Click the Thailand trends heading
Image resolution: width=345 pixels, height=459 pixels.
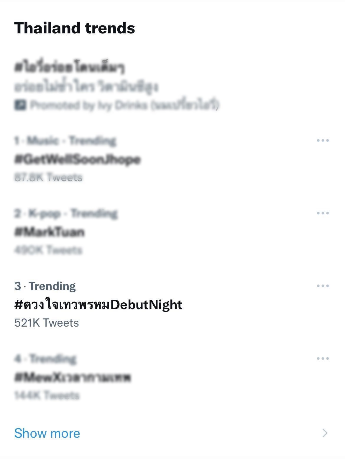pyautogui.click(x=75, y=28)
